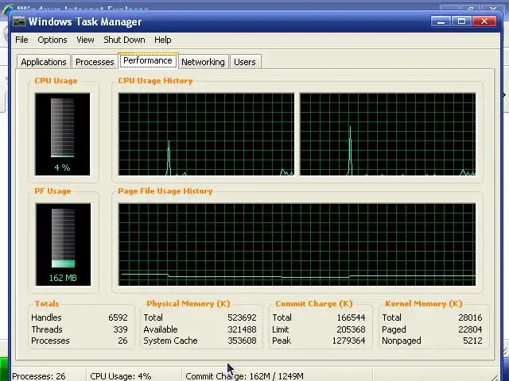Click Commit Charge Peak 1279364

(x=348, y=341)
